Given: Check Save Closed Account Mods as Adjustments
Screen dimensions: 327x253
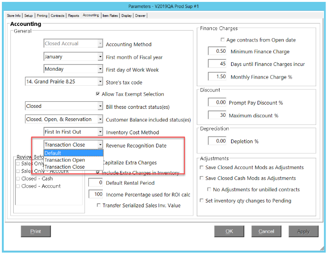Looking at the screenshot, I should 202,167.
